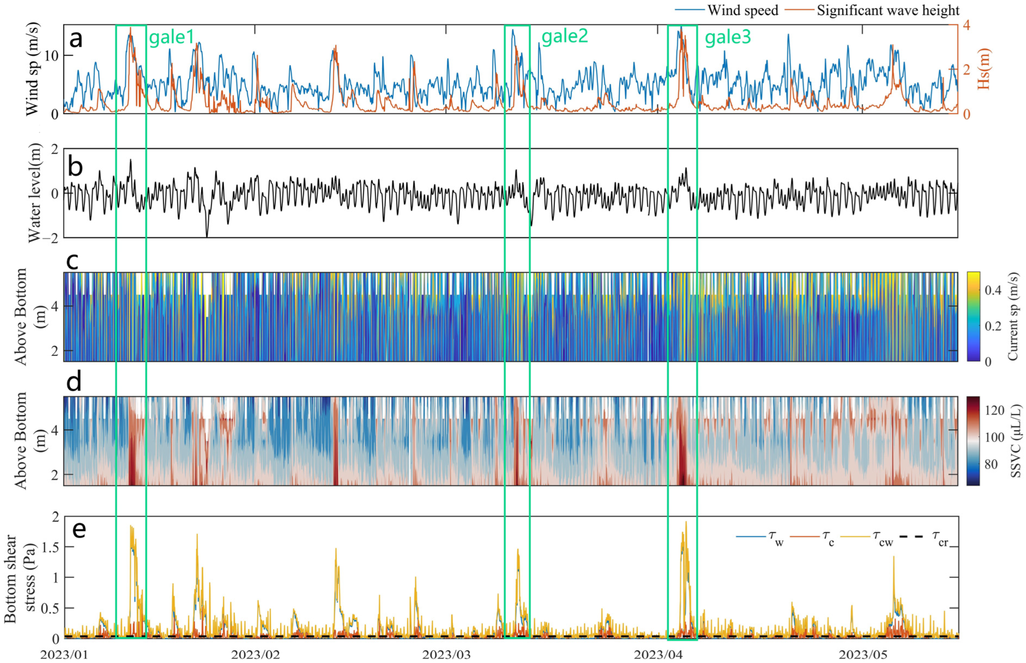Viewport: 1026px width, 663px height.
Task: Click panel label b
Action: [75, 167]
